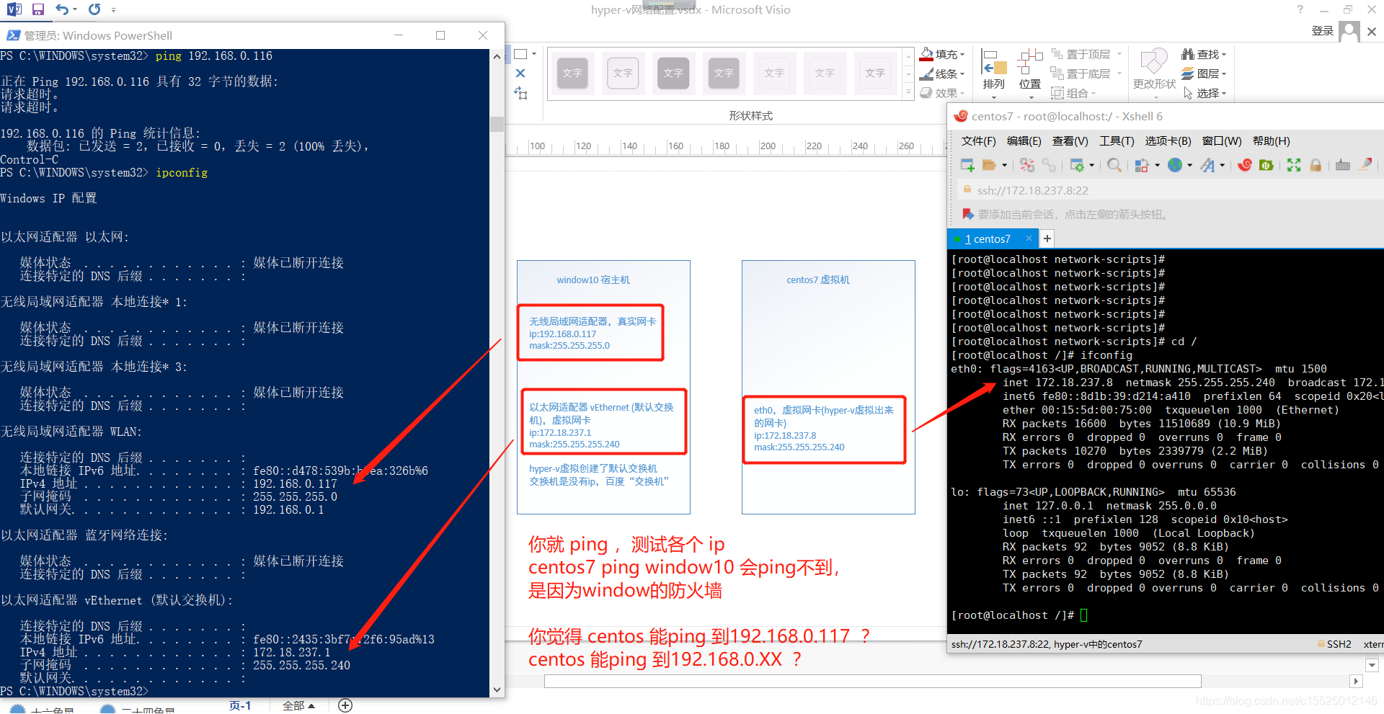
Task: Open Xshell Edit (编辑) menu
Action: tap(1024, 141)
